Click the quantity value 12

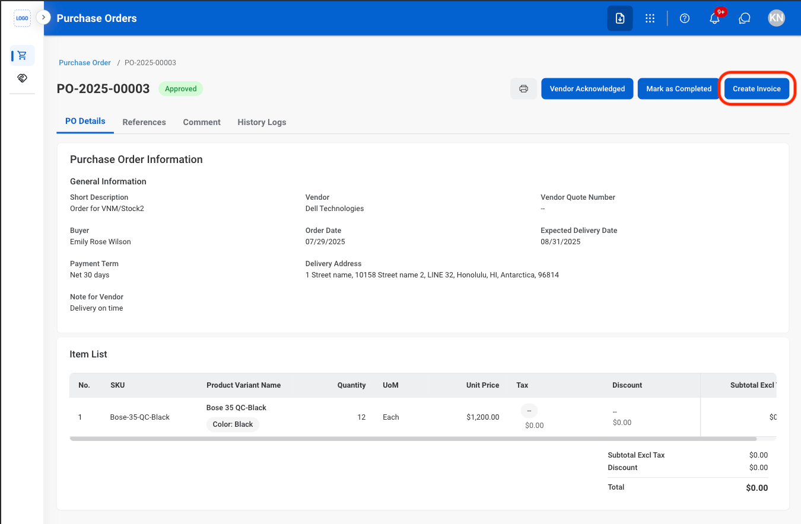(x=361, y=417)
